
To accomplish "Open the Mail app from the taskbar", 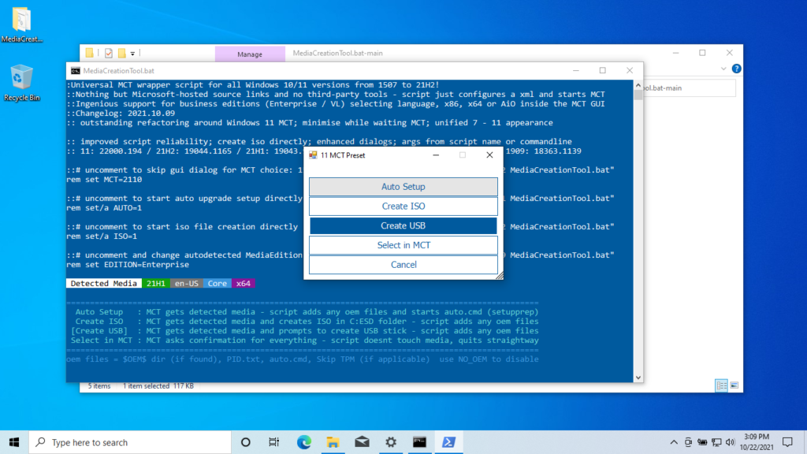I will [362, 441].
